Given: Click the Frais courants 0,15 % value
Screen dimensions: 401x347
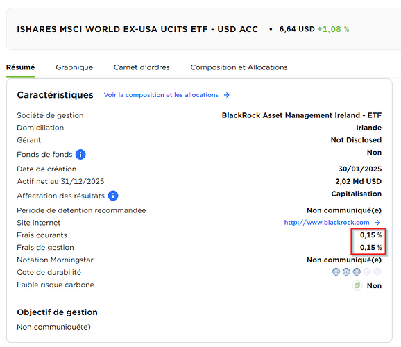Looking at the screenshot, I should [370, 235].
